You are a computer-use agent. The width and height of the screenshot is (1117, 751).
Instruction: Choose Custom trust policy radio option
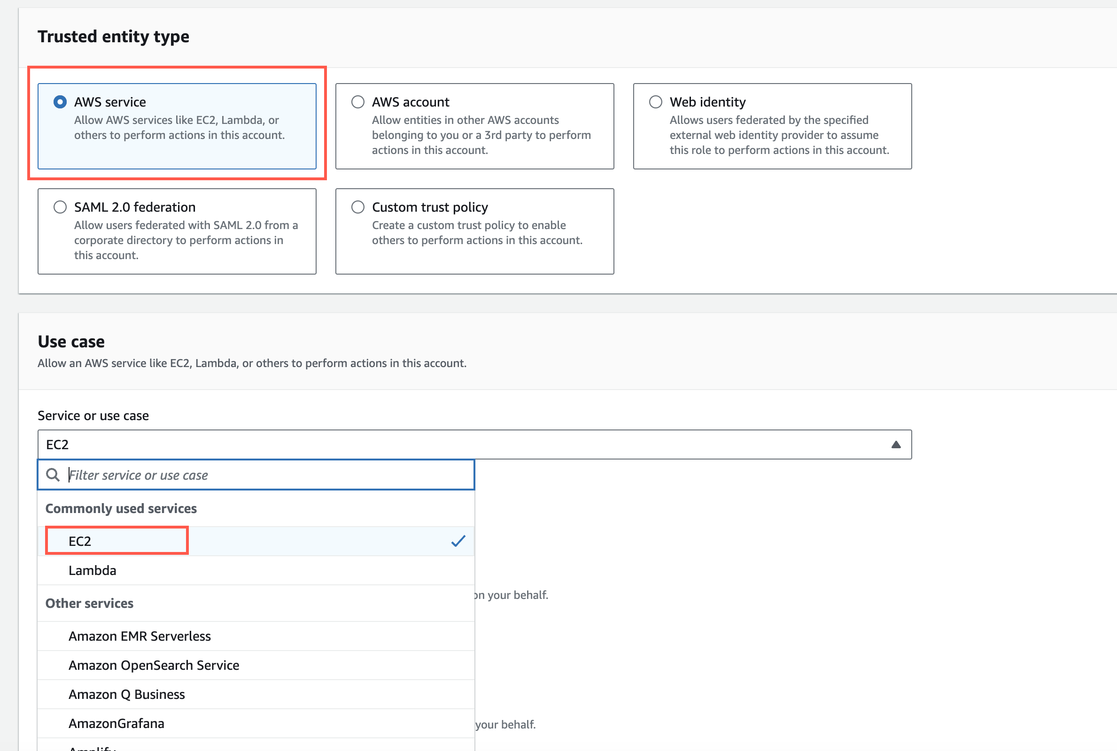click(358, 207)
